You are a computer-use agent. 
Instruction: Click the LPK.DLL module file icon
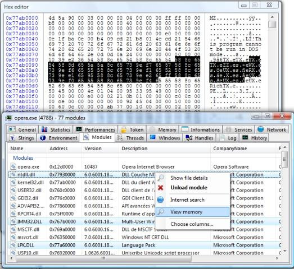coord(13,245)
